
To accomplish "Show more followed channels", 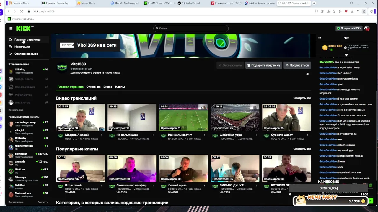I will point(16,110).
